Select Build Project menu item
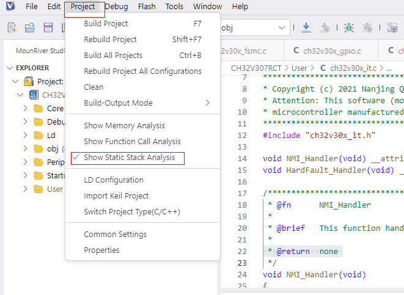 coord(143,24)
